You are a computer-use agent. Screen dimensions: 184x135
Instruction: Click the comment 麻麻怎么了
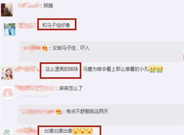coord(71,88)
